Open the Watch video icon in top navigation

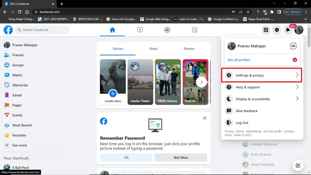pyautogui.click(x=140, y=30)
